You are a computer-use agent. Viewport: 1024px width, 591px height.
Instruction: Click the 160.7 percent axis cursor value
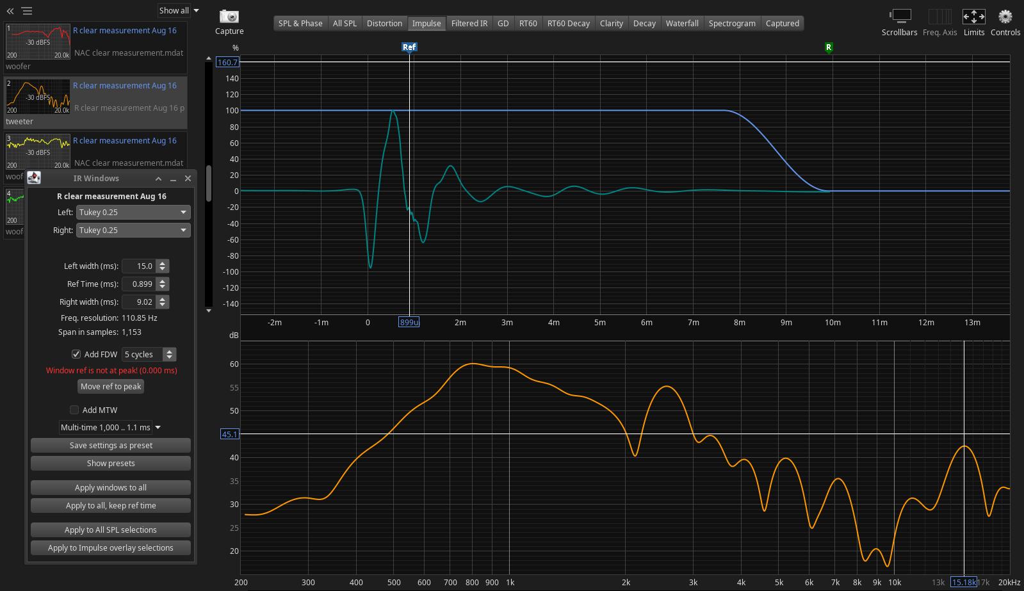coord(227,62)
